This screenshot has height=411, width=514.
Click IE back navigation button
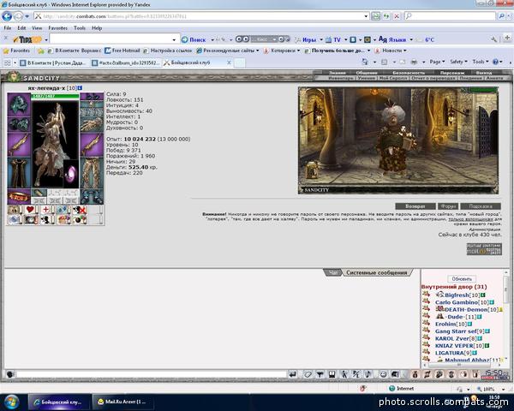(x=7, y=15)
